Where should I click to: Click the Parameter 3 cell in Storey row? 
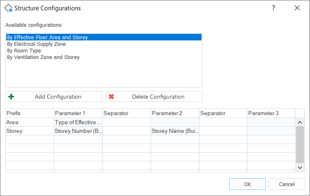tap(271, 131)
